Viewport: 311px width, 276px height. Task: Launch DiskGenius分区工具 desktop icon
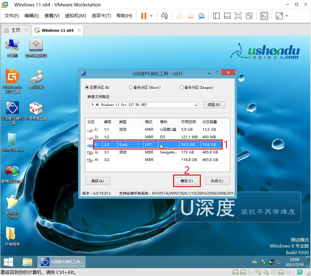[12, 81]
